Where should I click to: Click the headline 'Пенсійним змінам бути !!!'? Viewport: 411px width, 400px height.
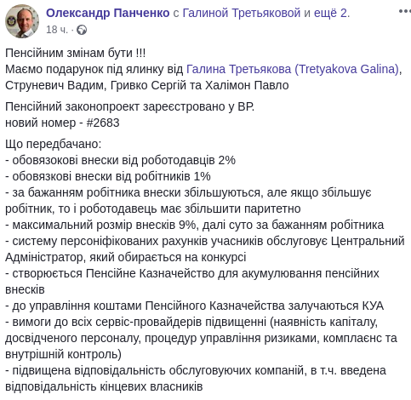point(76,53)
